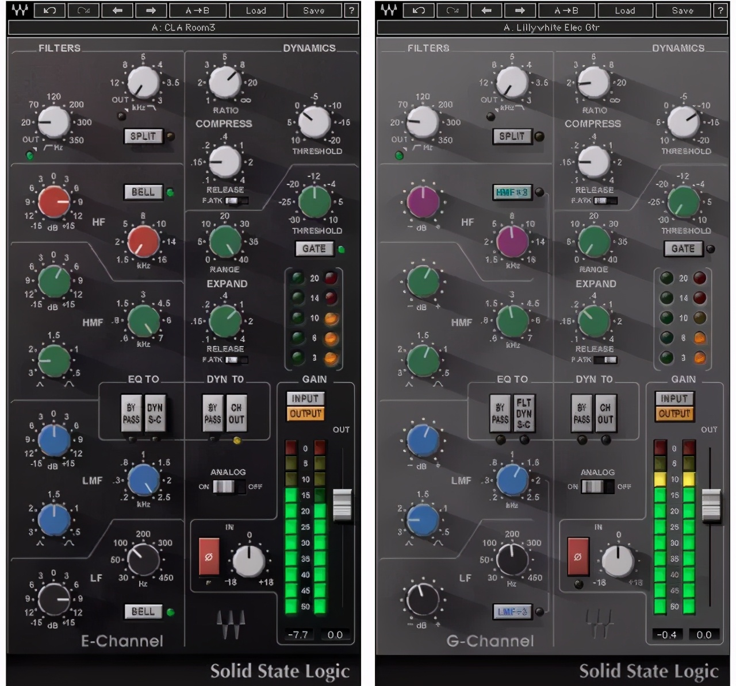Image resolution: width=736 pixels, height=686 pixels.
Task: Toggle LMF ÷3 button in G-Channel
Action: click(x=512, y=612)
